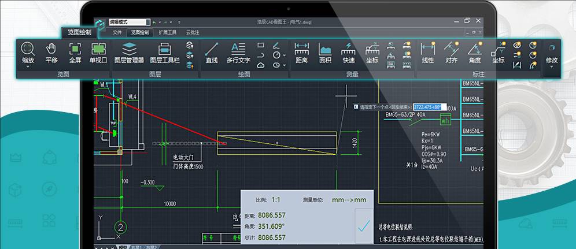Add a 线性 linear dimension
Screen dimensions: 576x249
pyautogui.click(x=428, y=53)
